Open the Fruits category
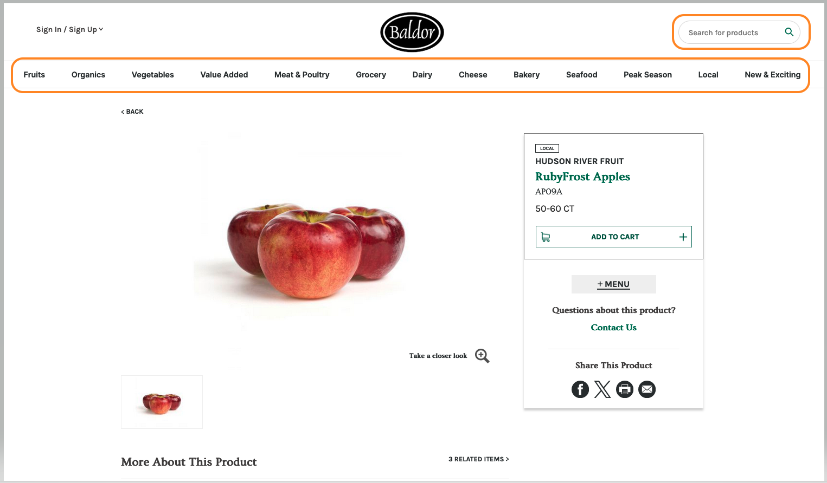 pos(34,75)
